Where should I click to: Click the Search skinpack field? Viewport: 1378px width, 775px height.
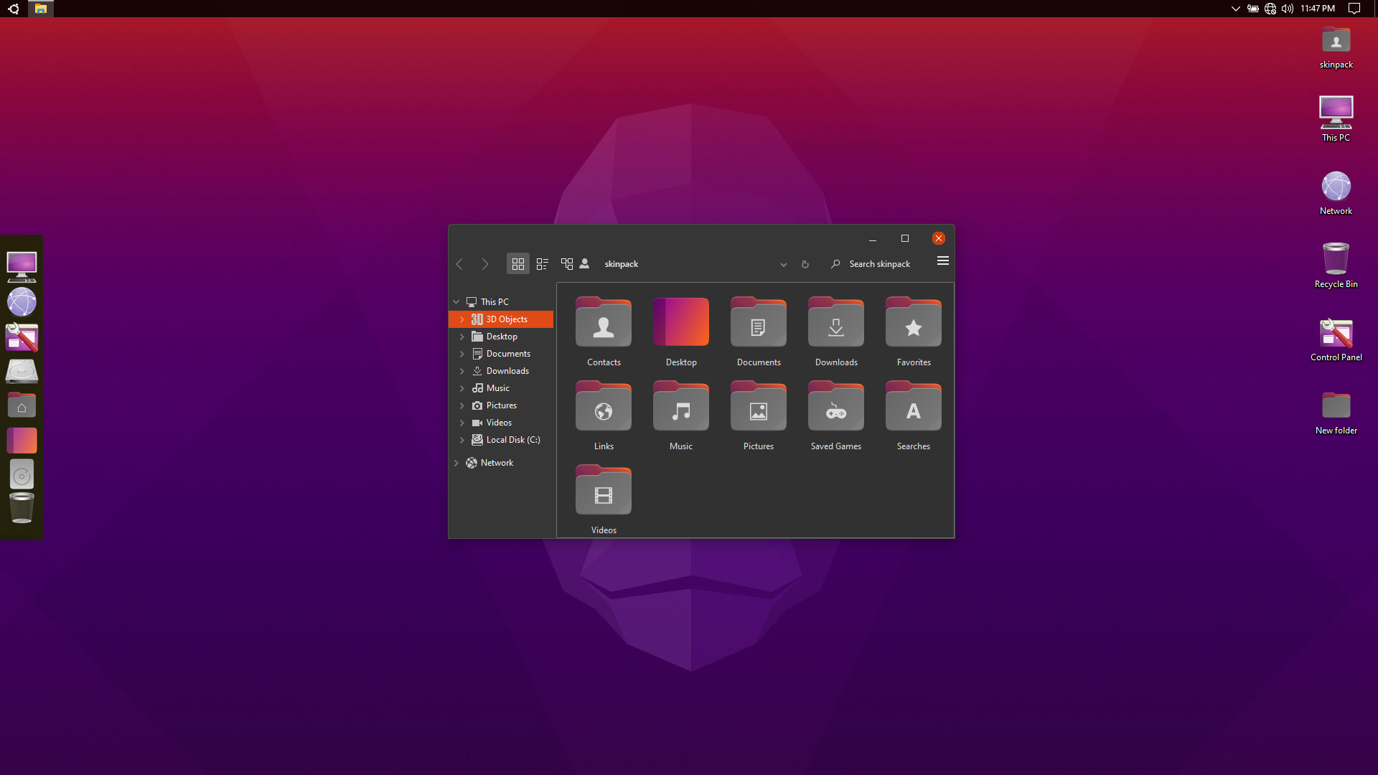[x=880, y=264]
